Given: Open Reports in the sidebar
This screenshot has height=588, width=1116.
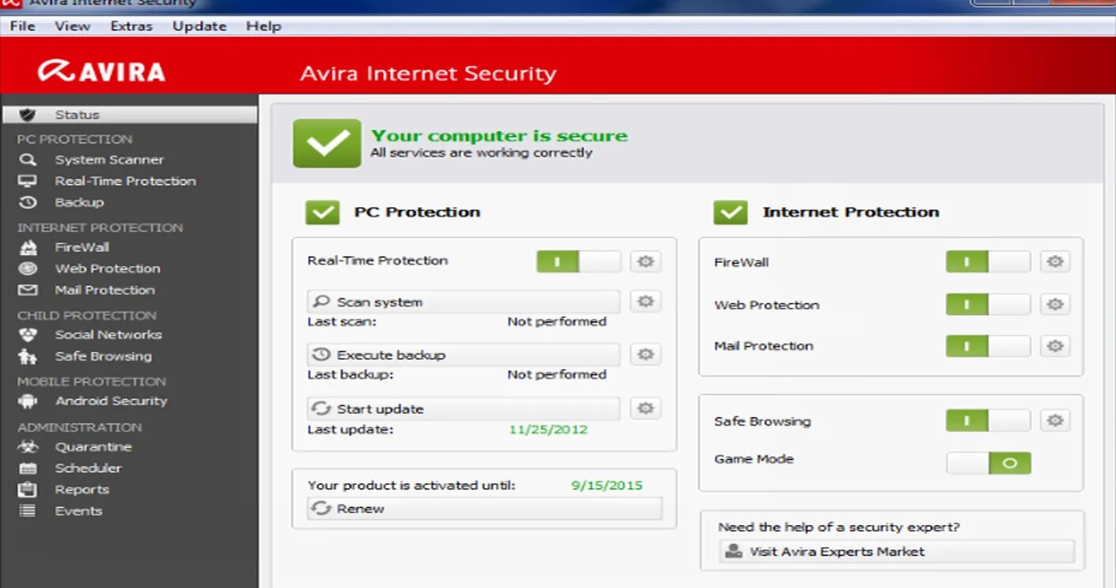Looking at the screenshot, I should pos(82,490).
